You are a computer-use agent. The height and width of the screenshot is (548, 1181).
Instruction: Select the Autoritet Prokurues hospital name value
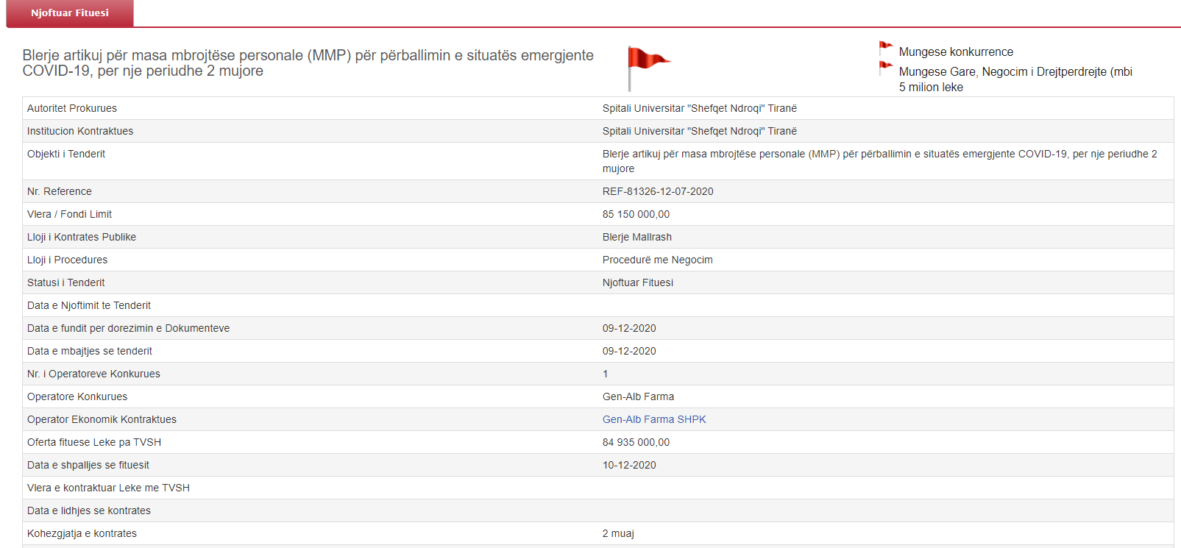click(x=699, y=108)
